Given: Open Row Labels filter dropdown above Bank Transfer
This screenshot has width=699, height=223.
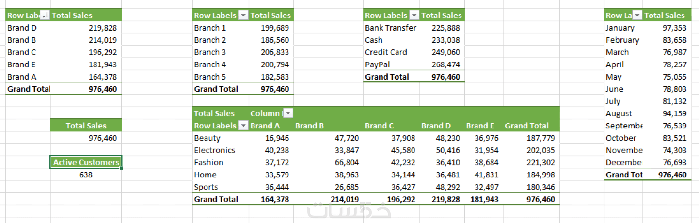Looking at the screenshot, I should (x=414, y=16).
